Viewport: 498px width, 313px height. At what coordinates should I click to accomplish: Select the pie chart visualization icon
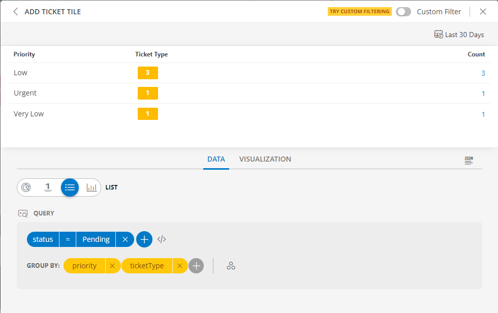click(x=25, y=187)
